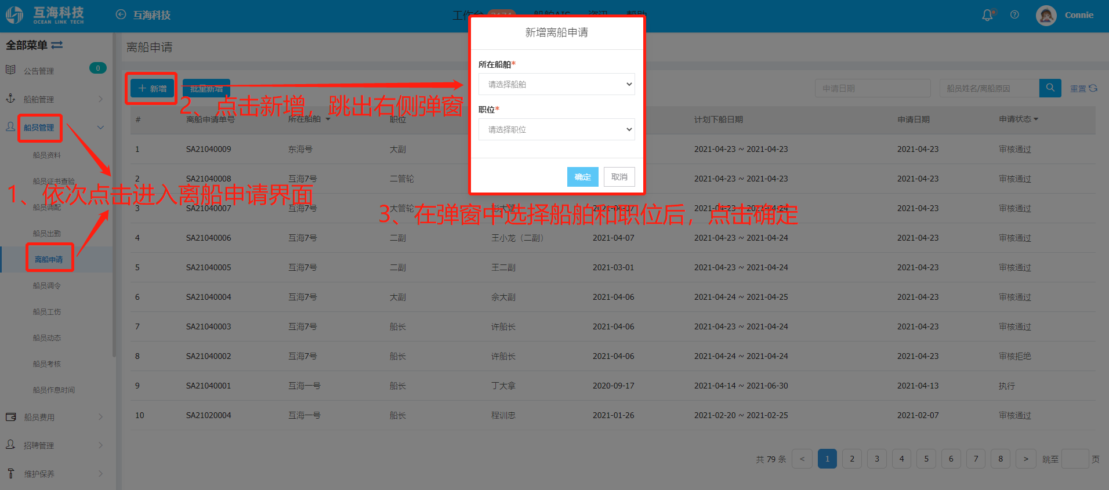Click the Connie user avatar

[1046, 15]
